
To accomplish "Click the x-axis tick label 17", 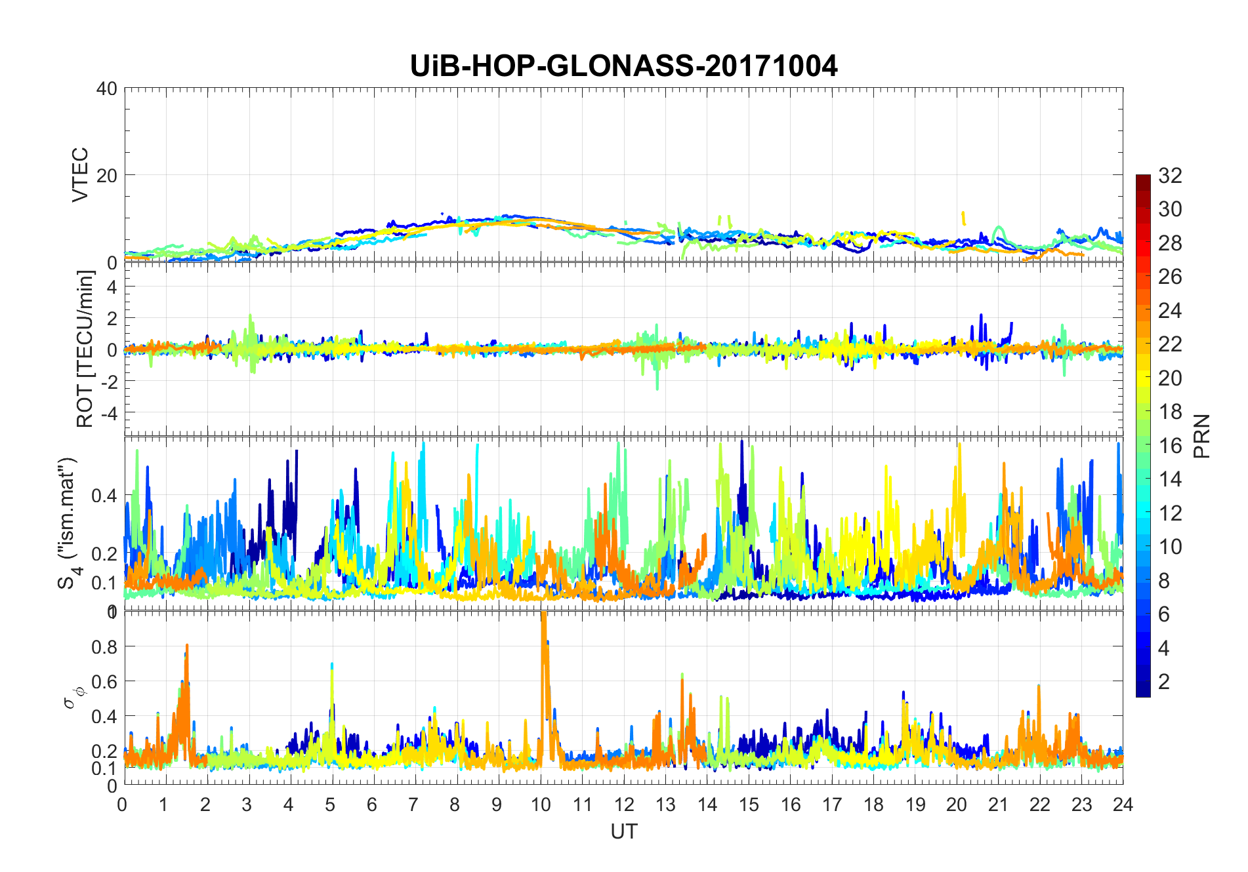I will click(831, 804).
